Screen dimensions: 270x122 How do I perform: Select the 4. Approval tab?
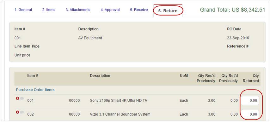pos(110,10)
